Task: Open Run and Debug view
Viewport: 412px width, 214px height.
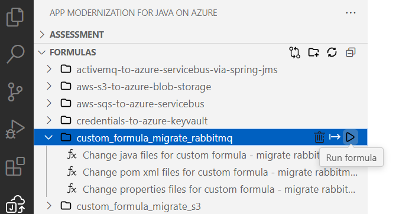Action: tap(15, 129)
